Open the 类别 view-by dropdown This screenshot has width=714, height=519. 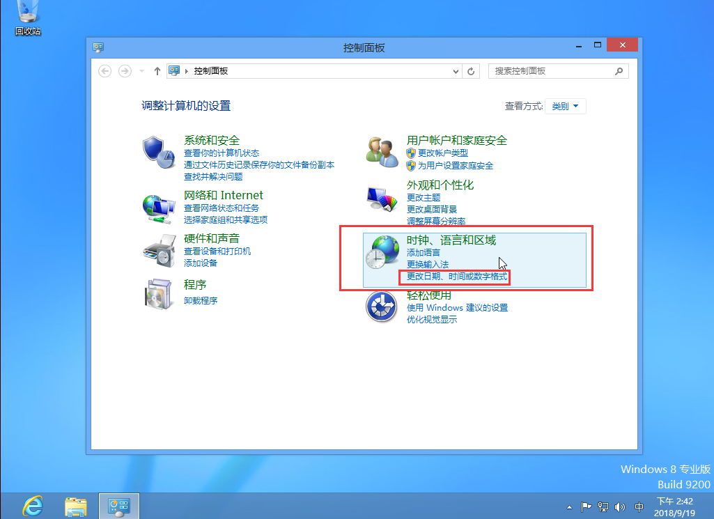tap(565, 107)
